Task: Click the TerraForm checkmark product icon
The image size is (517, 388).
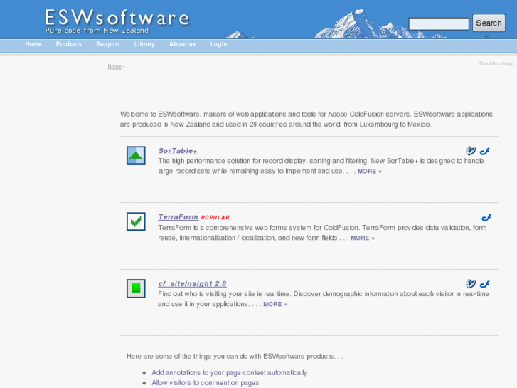Action: pyautogui.click(x=136, y=221)
